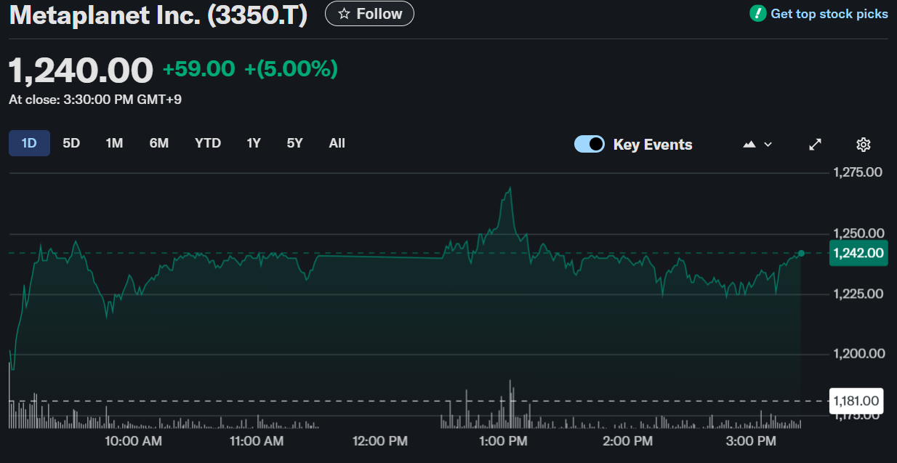Click the 1,275.00 axis label
The width and height of the screenshot is (897, 463).
pos(858,172)
